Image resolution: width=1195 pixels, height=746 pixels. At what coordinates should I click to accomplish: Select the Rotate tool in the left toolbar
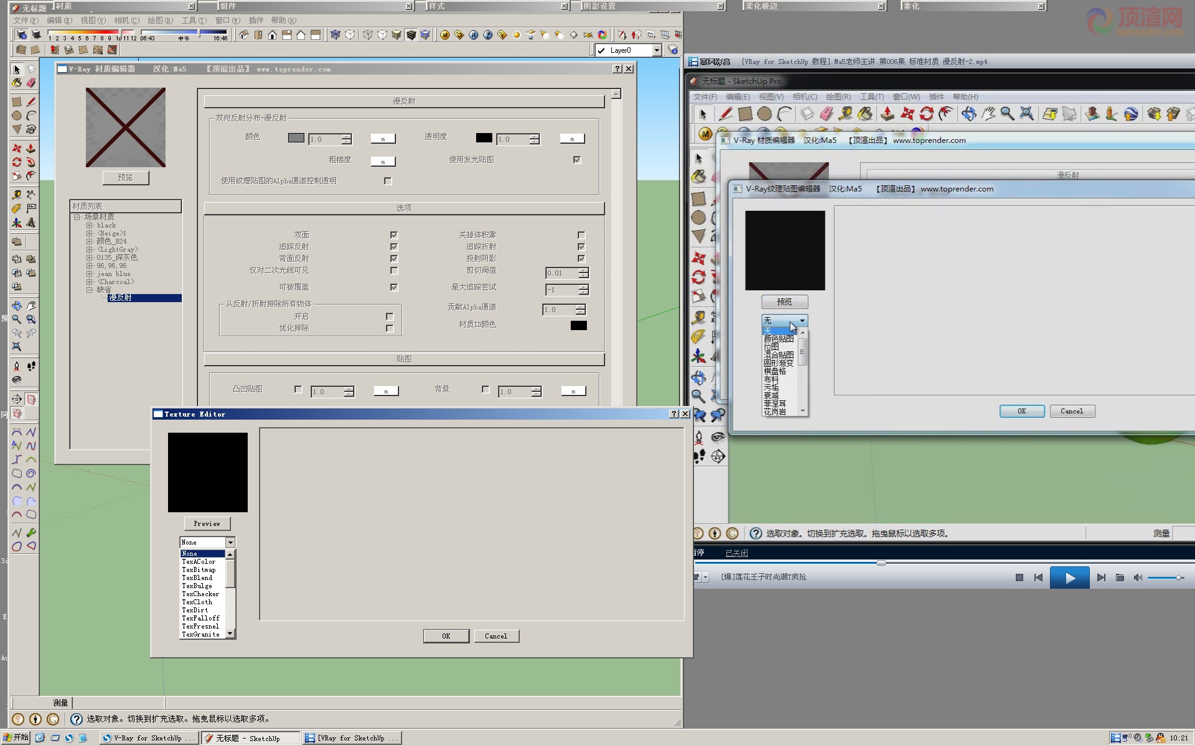(17, 162)
